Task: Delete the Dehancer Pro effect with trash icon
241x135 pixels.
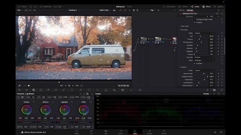Action: [217, 13]
